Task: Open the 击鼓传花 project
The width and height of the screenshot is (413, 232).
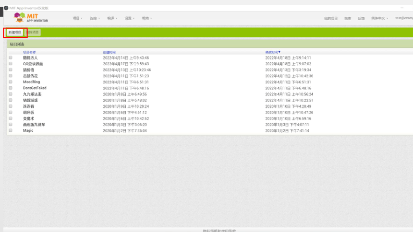Action: (x=30, y=76)
